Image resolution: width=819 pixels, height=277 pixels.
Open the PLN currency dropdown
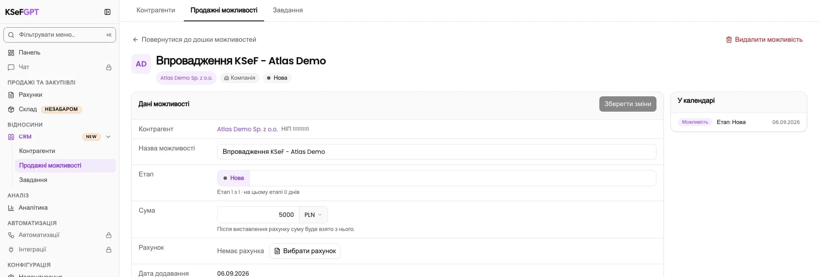pos(314,215)
